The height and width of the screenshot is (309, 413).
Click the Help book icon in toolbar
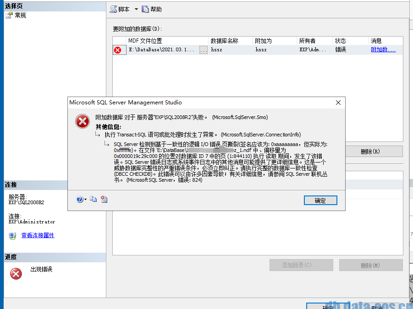(x=145, y=9)
